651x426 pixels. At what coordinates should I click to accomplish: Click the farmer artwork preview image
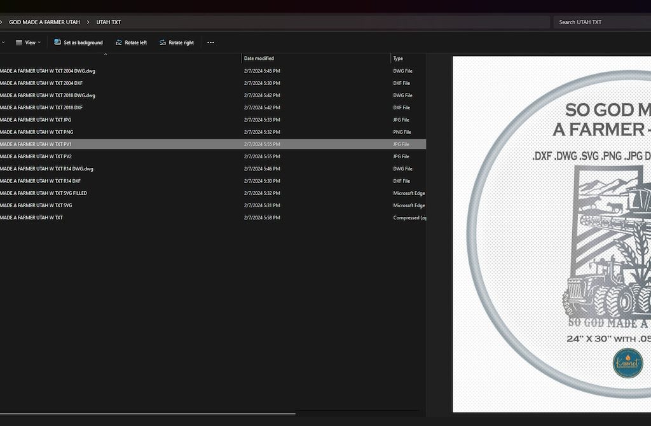[552, 235]
